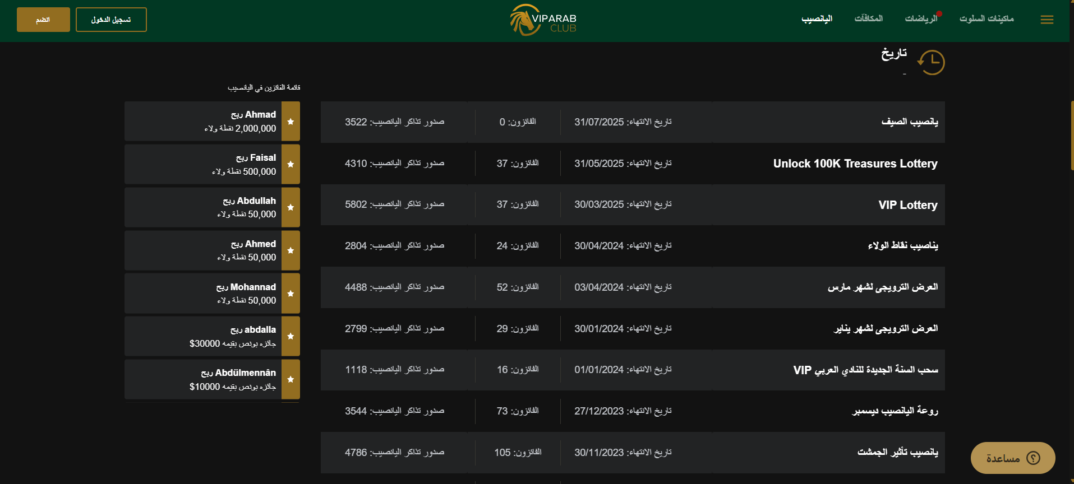Click the tickets issued 4310 value
1074x484 pixels.
click(x=356, y=164)
